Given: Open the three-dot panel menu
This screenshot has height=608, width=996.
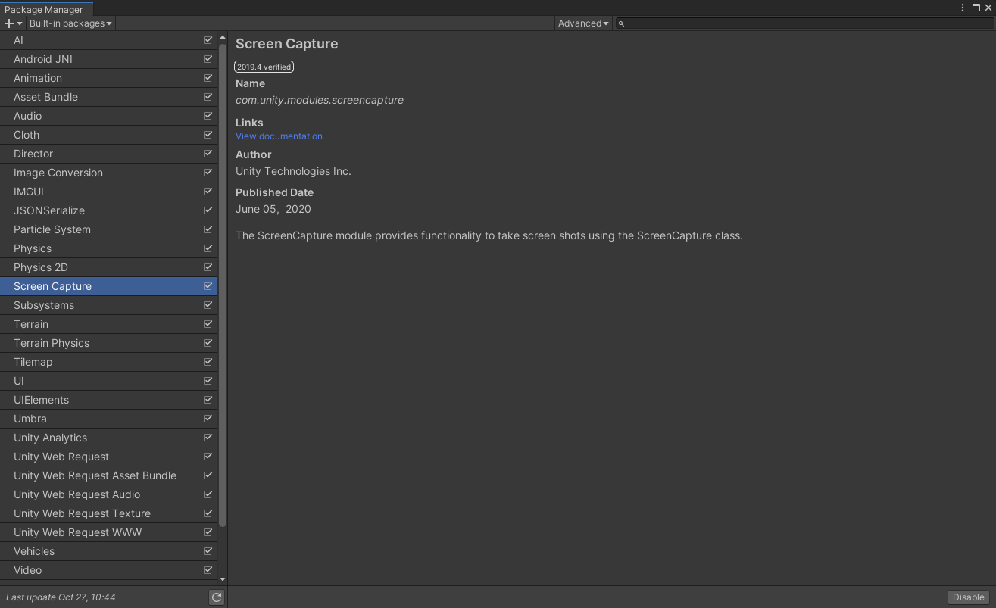Looking at the screenshot, I should [x=962, y=8].
